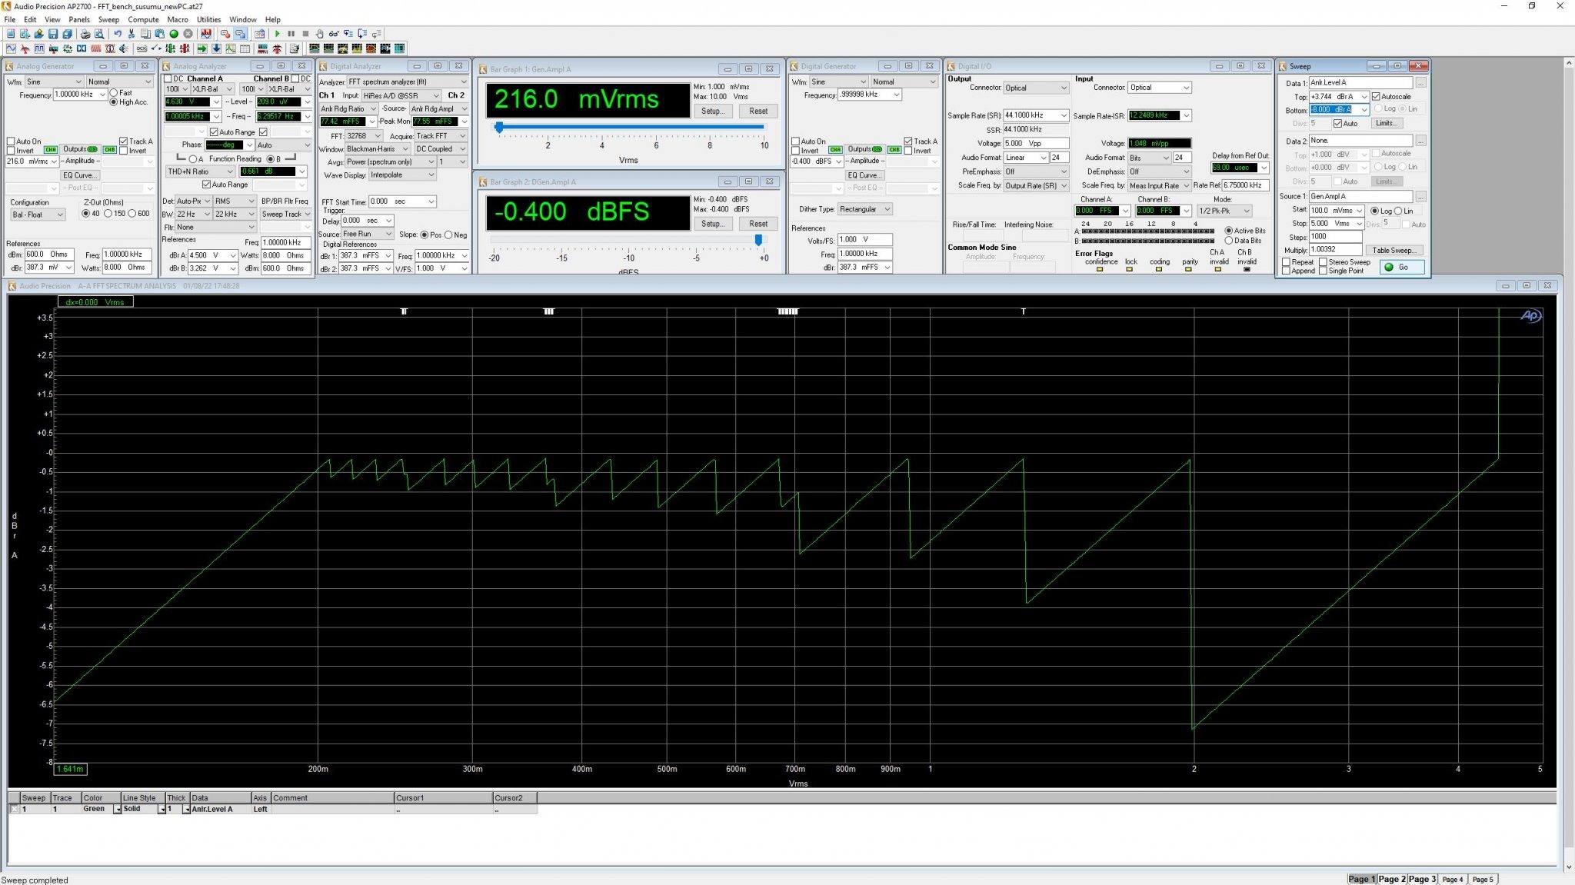1575x885 pixels.
Task: Select High Acc. radio in Analog Generator
Action: [x=114, y=102]
